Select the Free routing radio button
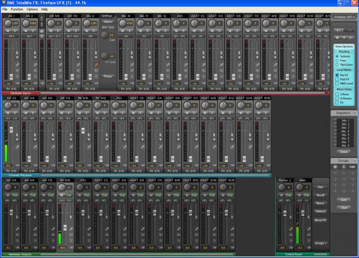 click(337, 61)
